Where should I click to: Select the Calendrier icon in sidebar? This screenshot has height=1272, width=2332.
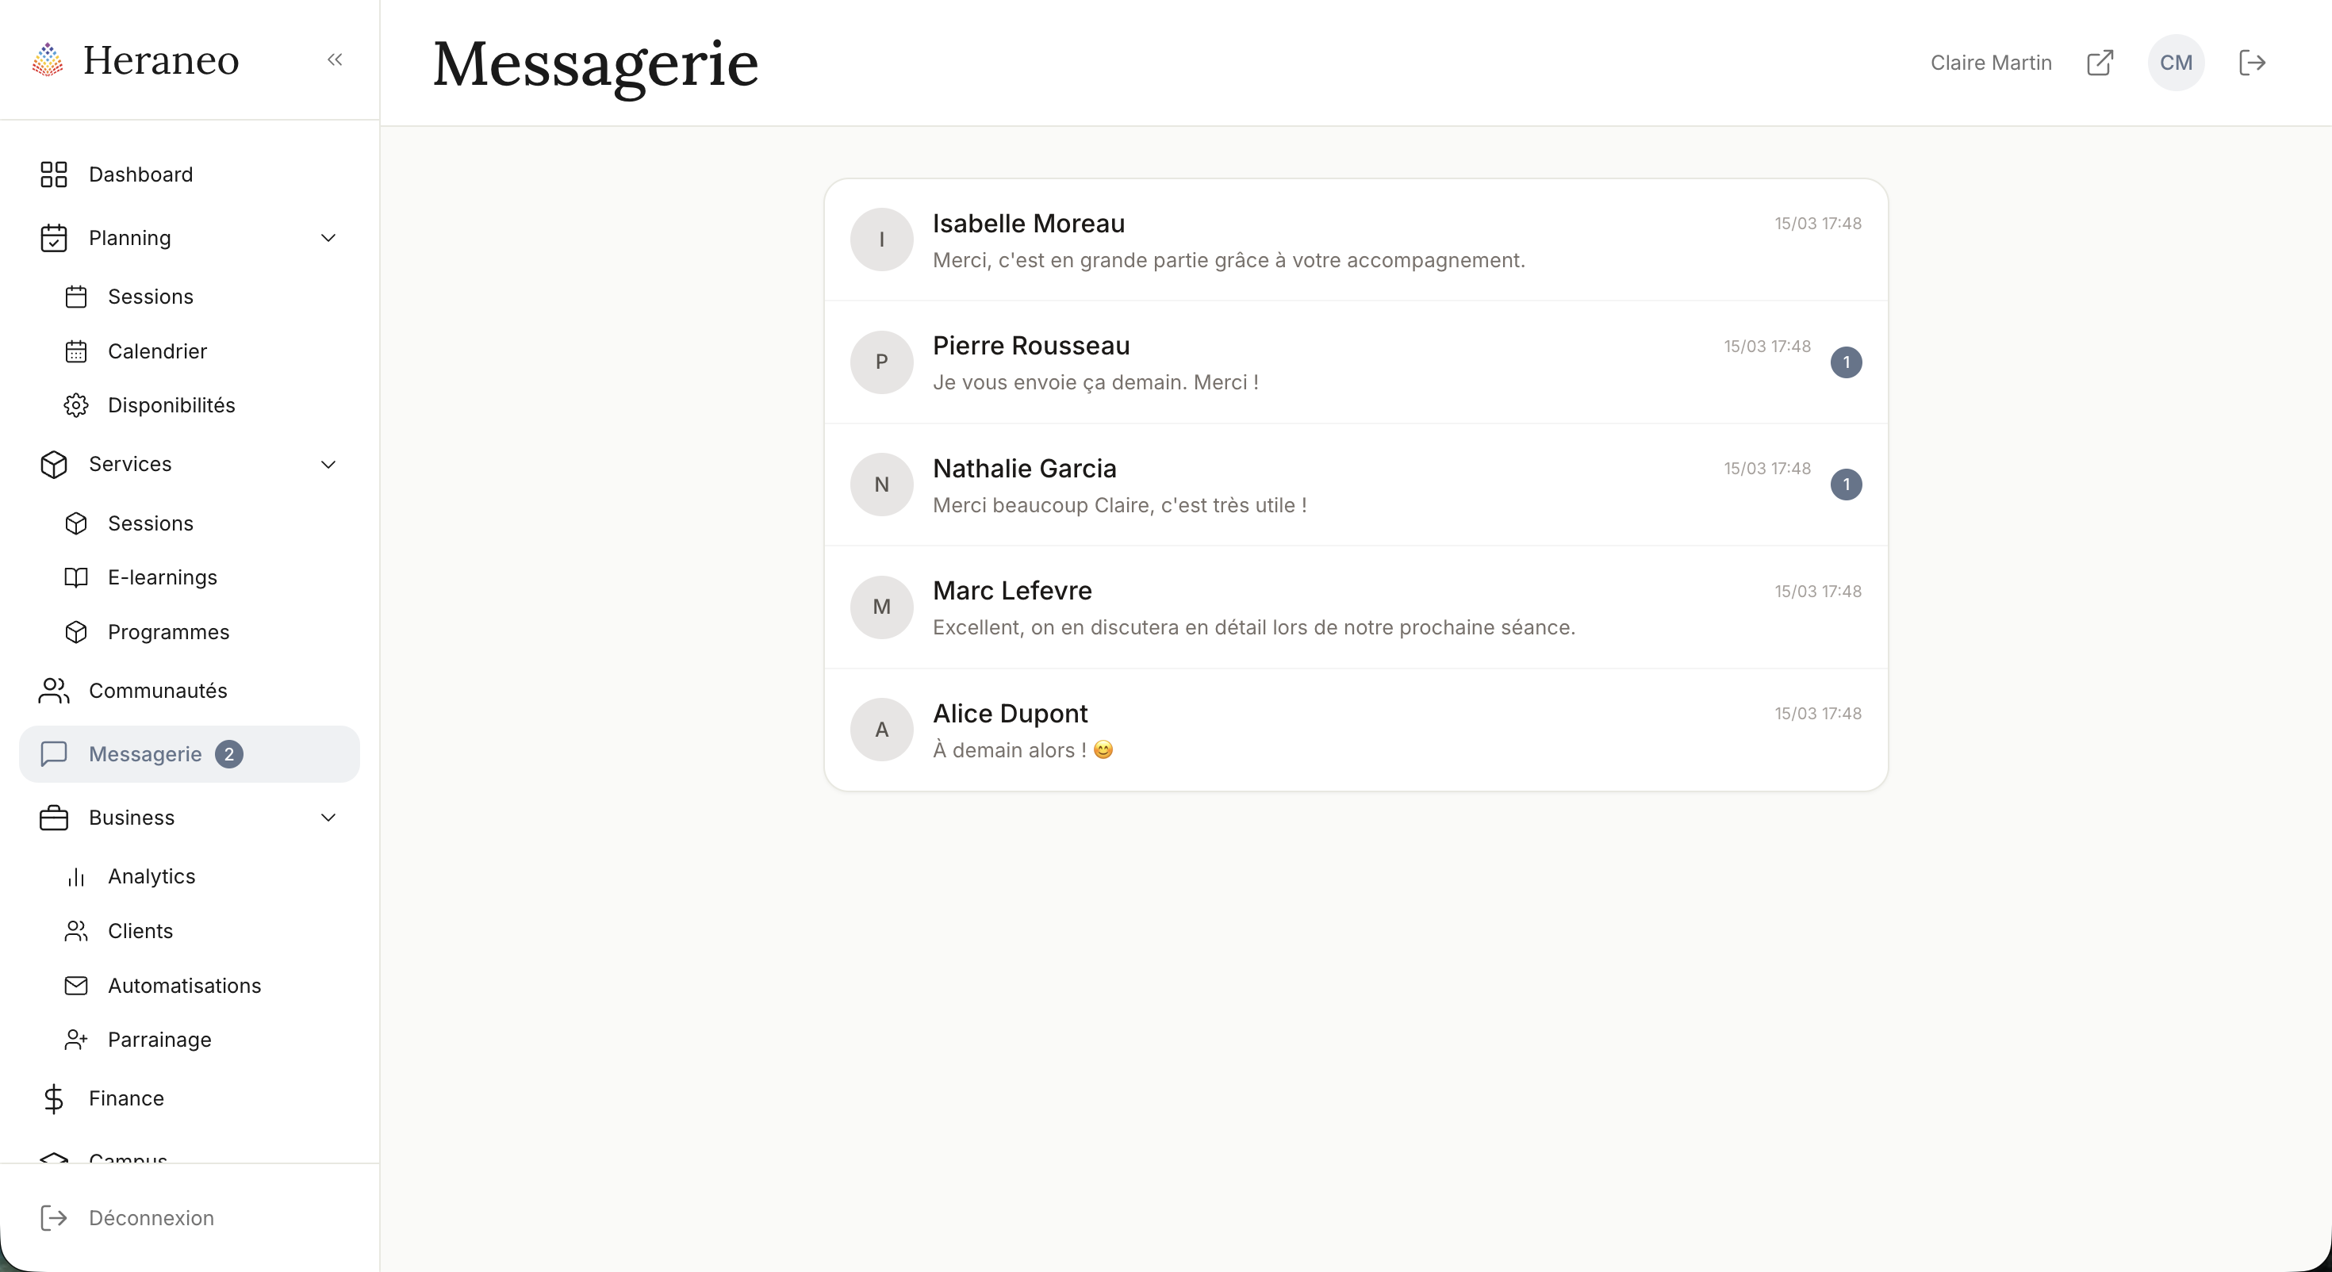coord(77,351)
